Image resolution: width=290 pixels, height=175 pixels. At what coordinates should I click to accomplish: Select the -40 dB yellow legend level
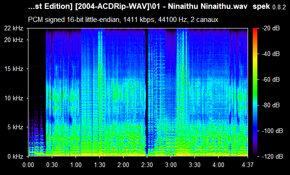click(271, 54)
